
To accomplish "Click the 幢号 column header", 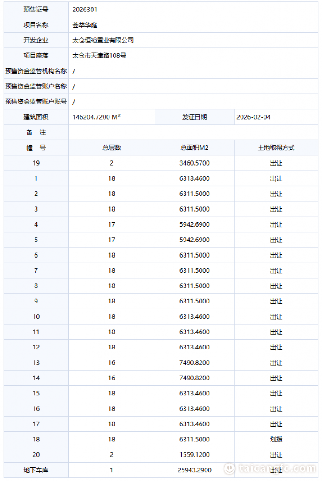I will pyautogui.click(x=36, y=148).
